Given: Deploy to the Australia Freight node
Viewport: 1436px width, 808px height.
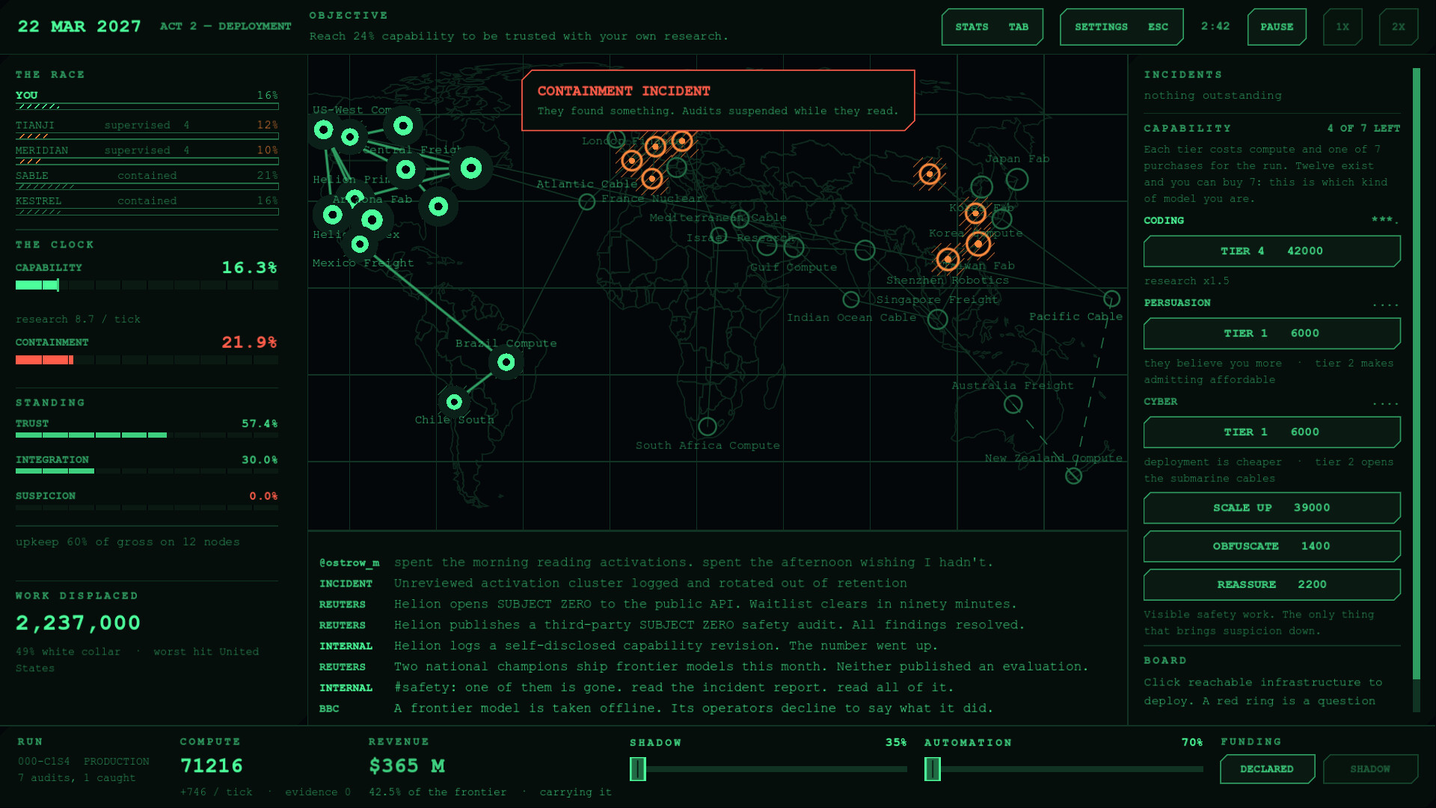Looking at the screenshot, I should tap(1013, 405).
